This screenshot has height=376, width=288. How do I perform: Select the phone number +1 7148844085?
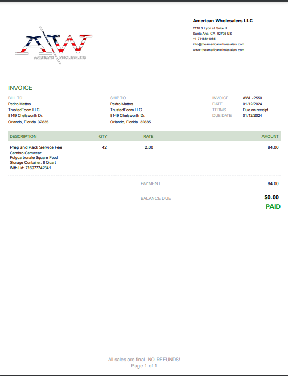[x=204, y=39]
